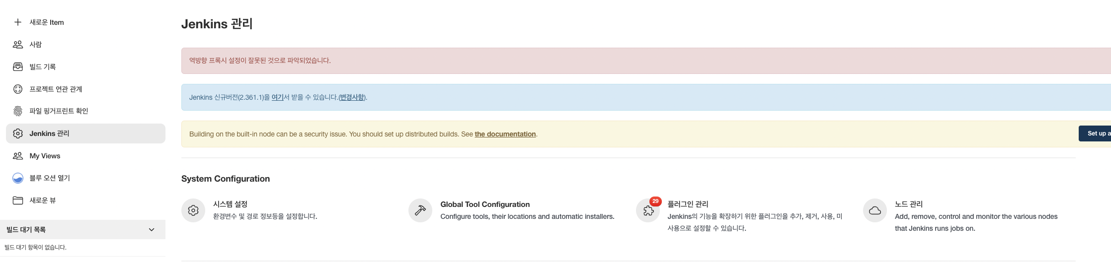Open the documentation link in warning
This screenshot has height=264, width=1111.
point(505,134)
